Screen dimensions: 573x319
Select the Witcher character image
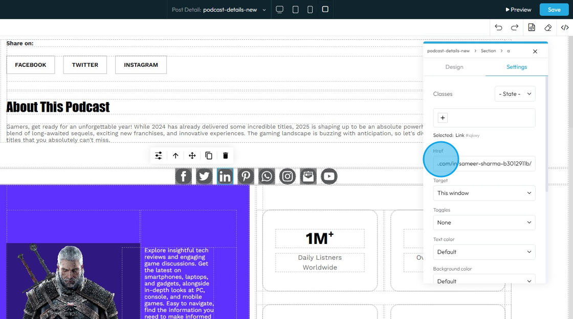point(73,281)
